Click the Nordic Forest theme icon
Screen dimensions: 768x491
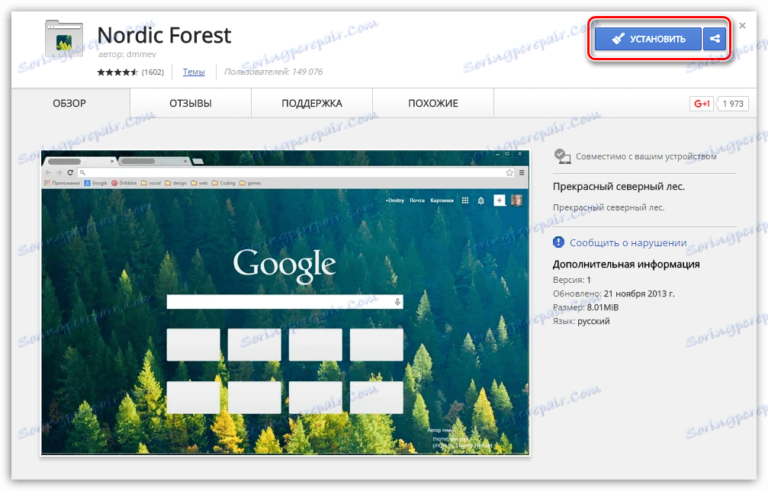(x=64, y=39)
